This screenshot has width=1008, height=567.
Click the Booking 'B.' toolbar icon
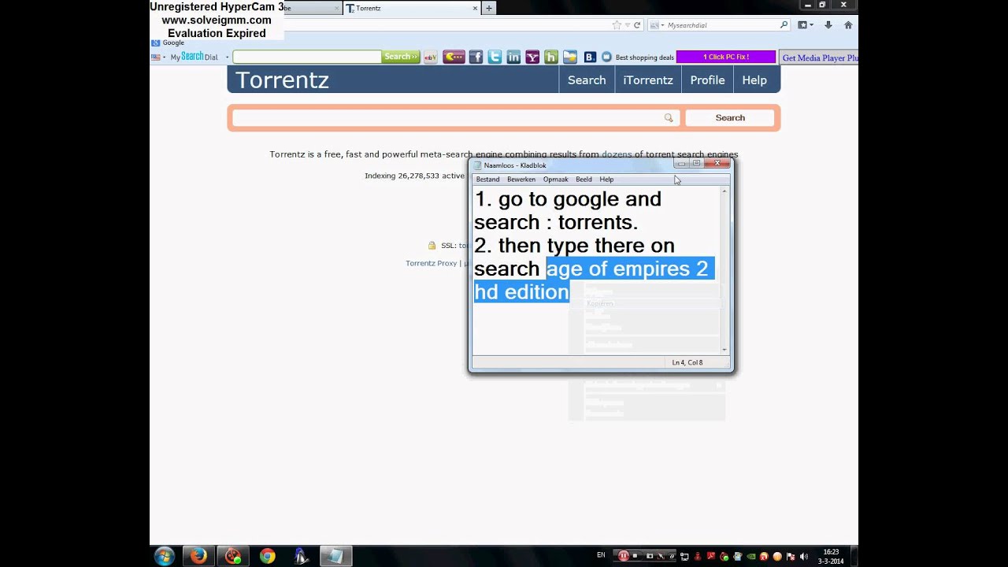tap(590, 57)
